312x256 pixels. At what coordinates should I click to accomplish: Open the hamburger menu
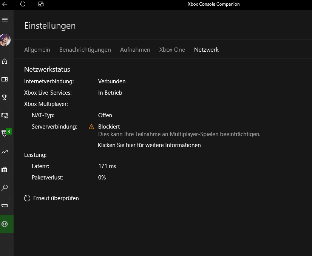[x=5, y=20]
